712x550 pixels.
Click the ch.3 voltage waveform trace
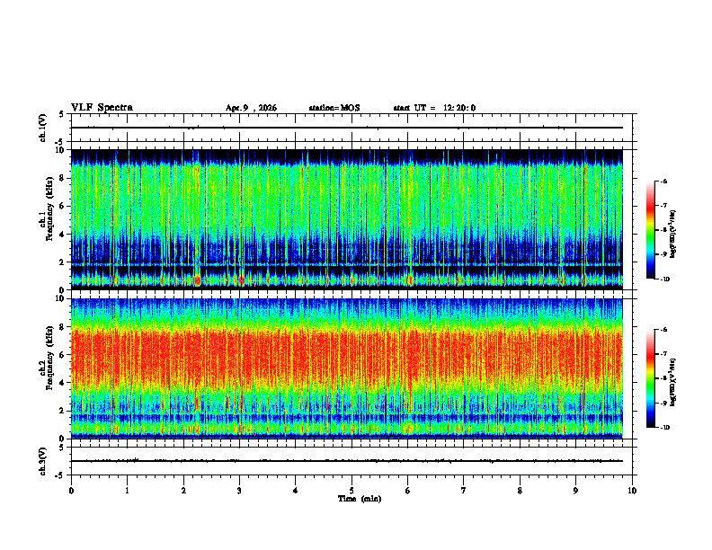pos(346,461)
